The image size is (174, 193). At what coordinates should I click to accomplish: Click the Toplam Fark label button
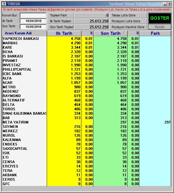[x=60, y=15]
